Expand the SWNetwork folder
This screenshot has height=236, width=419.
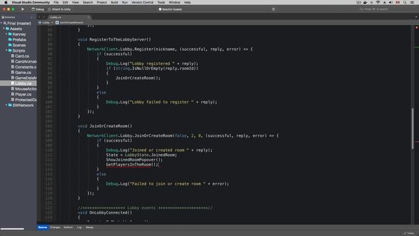point(7,105)
